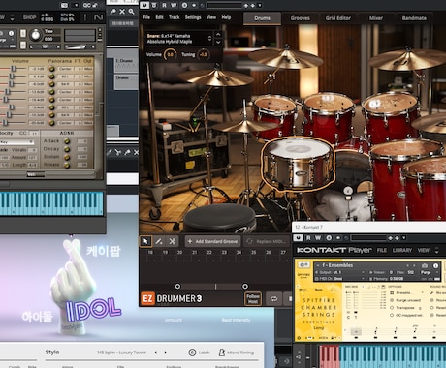The height and width of the screenshot is (368, 446).
Task: Click the Replace MIDI refresh icon
Action: (249, 241)
